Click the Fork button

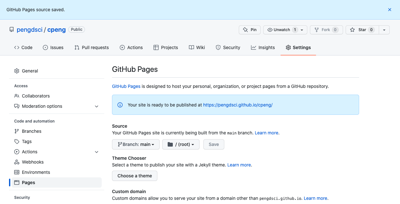[326, 30]
